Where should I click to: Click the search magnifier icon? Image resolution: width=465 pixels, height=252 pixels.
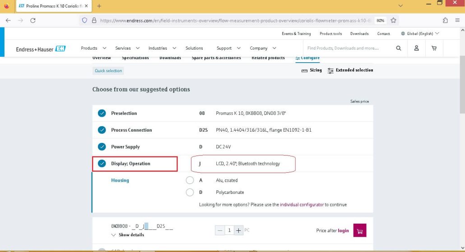[399, 48]
